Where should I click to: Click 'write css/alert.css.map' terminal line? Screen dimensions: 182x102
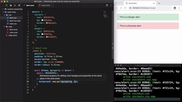tap(140, 80)
